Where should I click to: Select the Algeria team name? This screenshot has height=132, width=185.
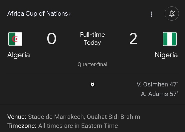pyautogui.click(x=18, y=55)
